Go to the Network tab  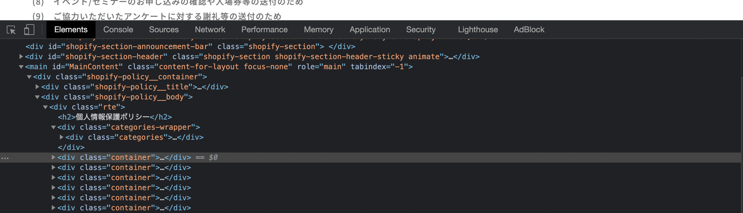tap(210, 30)
